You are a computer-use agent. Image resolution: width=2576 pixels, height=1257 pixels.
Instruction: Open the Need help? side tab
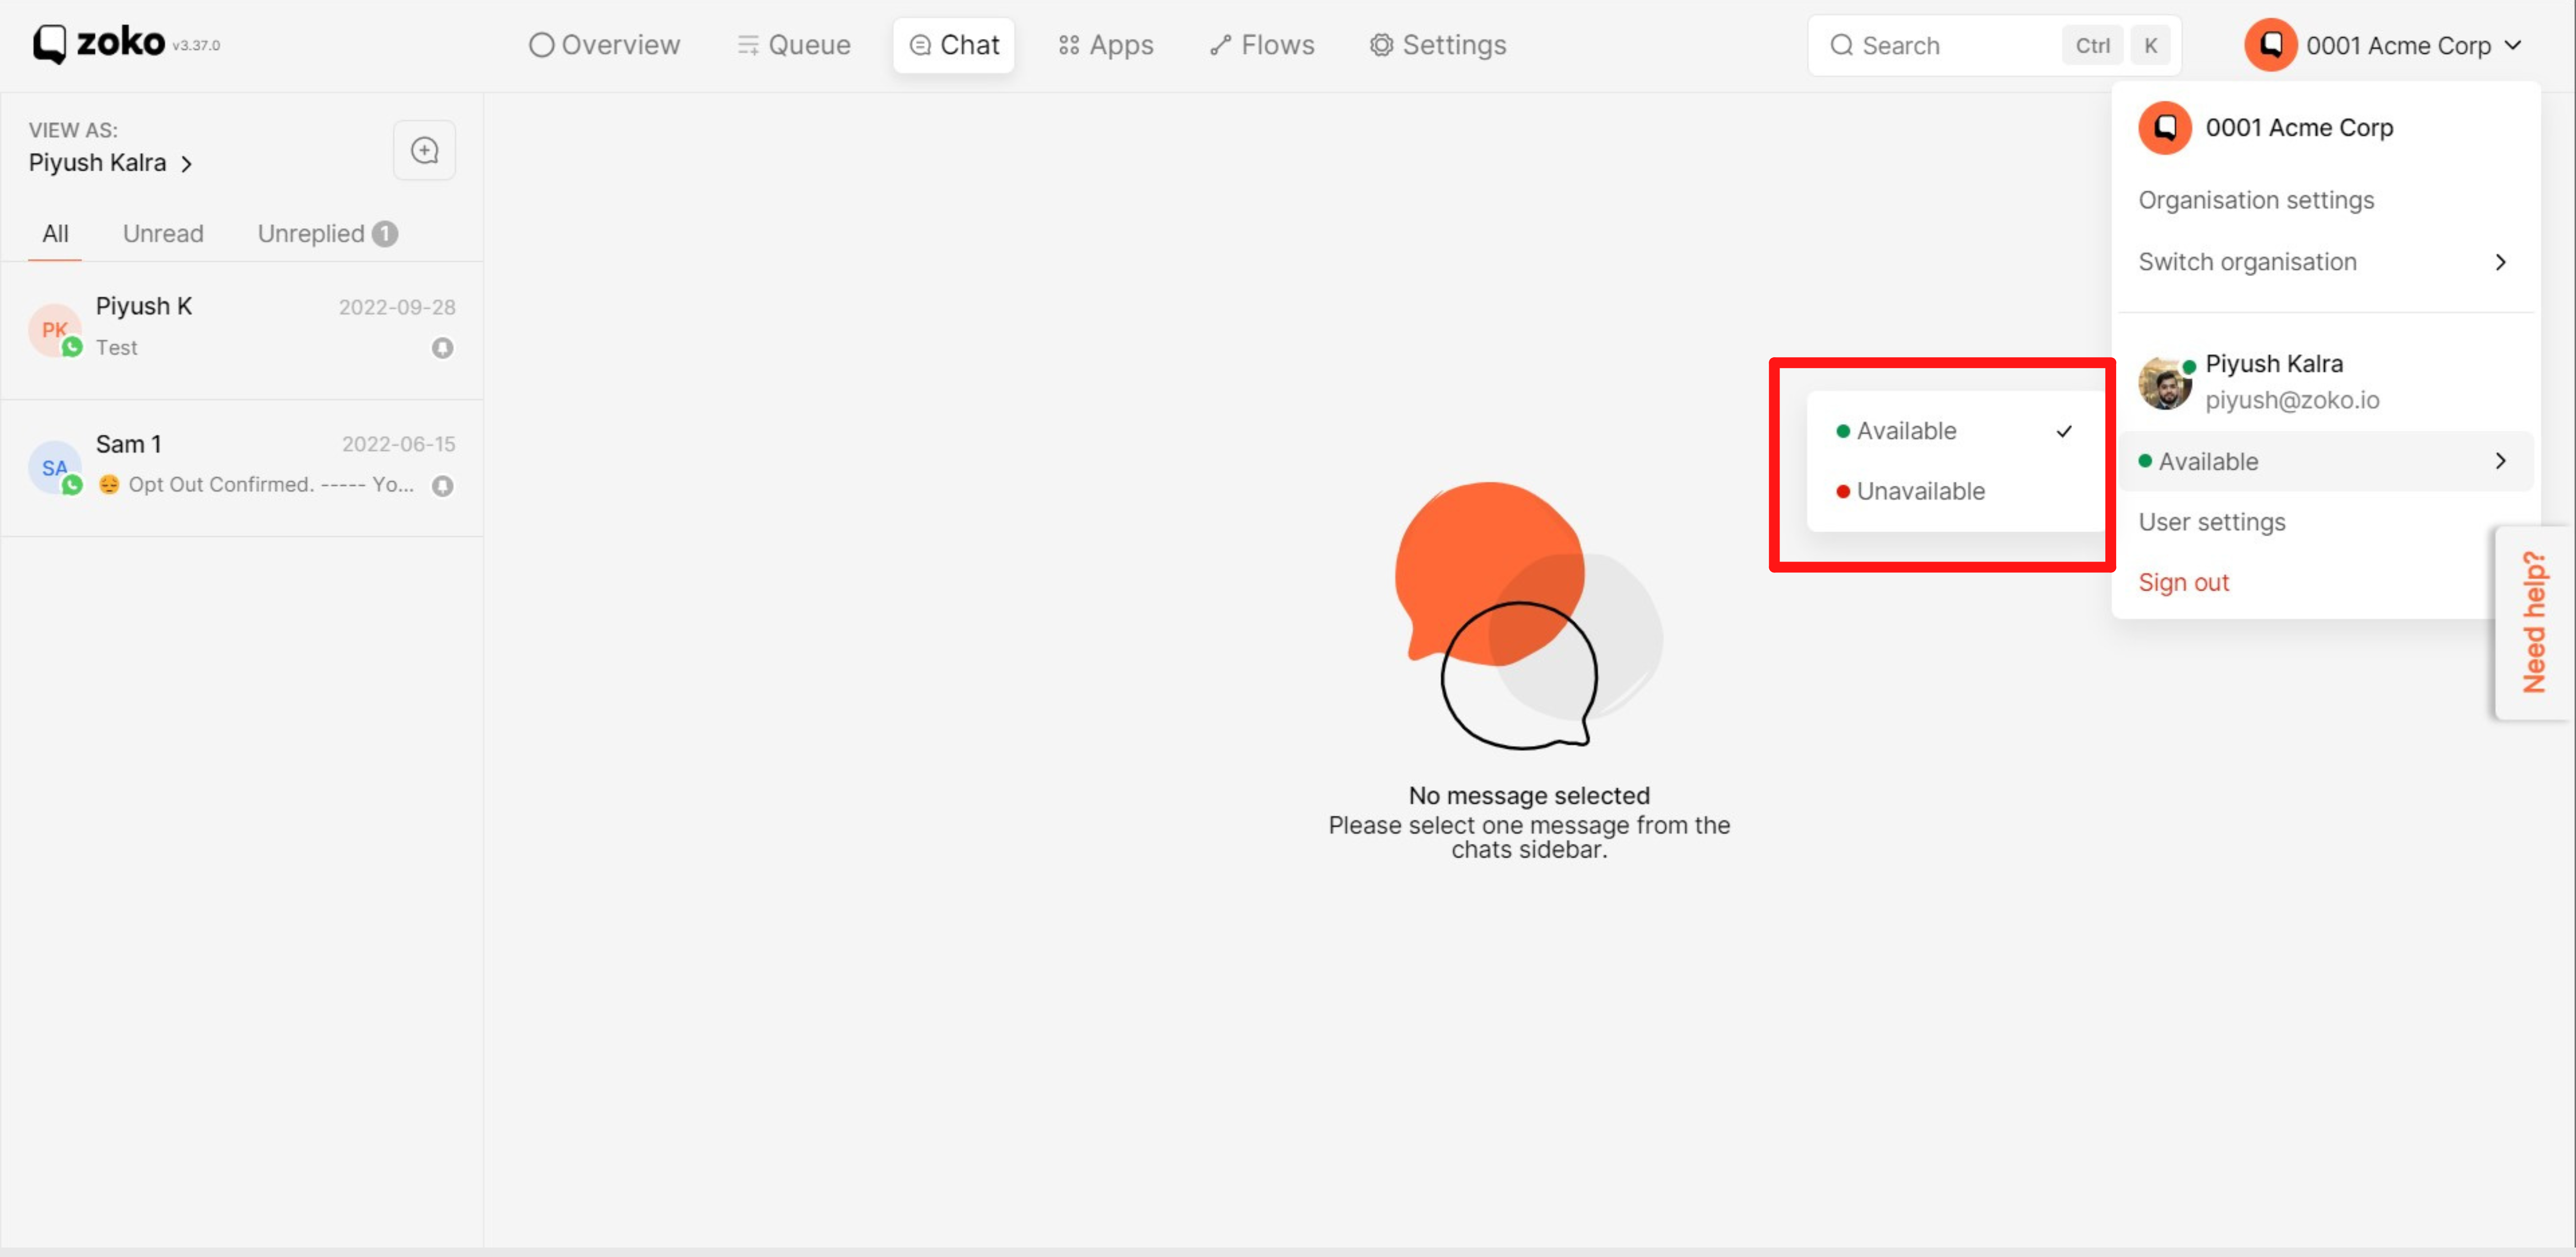tap(2534, 622)
